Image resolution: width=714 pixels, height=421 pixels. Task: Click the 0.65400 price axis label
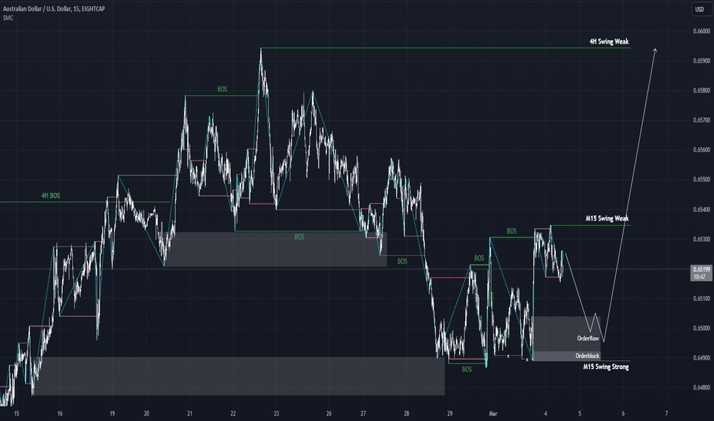coord(701,210)
